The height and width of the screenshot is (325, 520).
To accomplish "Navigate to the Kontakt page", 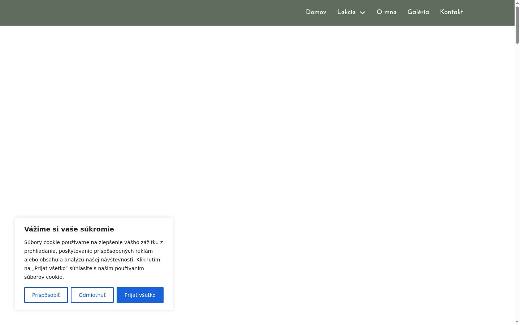I will [x=451, y=12].
